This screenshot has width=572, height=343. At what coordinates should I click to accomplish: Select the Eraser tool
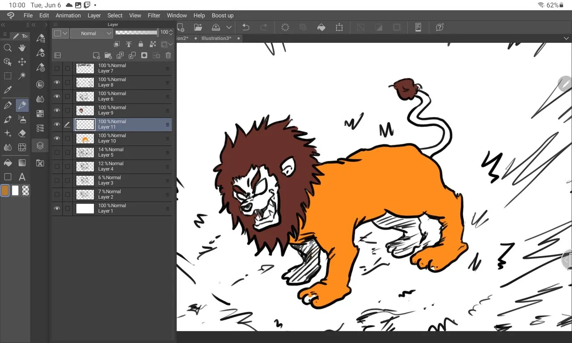point(22,133)
